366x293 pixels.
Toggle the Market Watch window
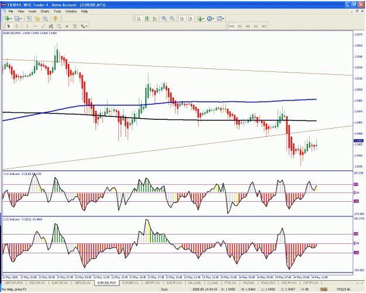point(29,18)
